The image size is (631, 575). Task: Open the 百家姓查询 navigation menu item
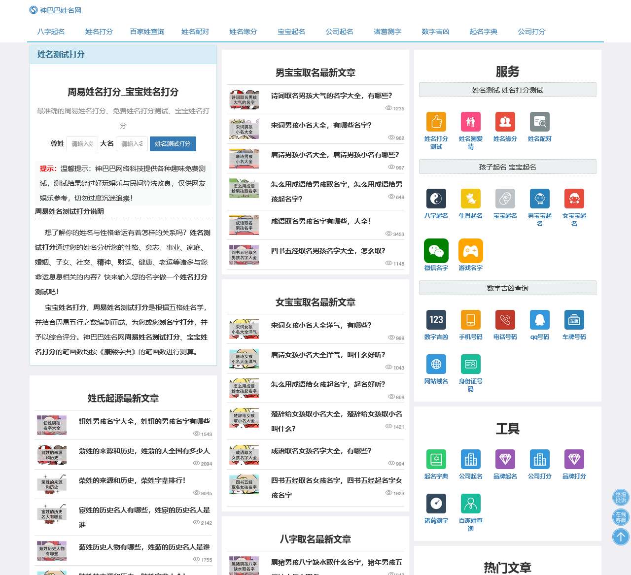point(146,31)
